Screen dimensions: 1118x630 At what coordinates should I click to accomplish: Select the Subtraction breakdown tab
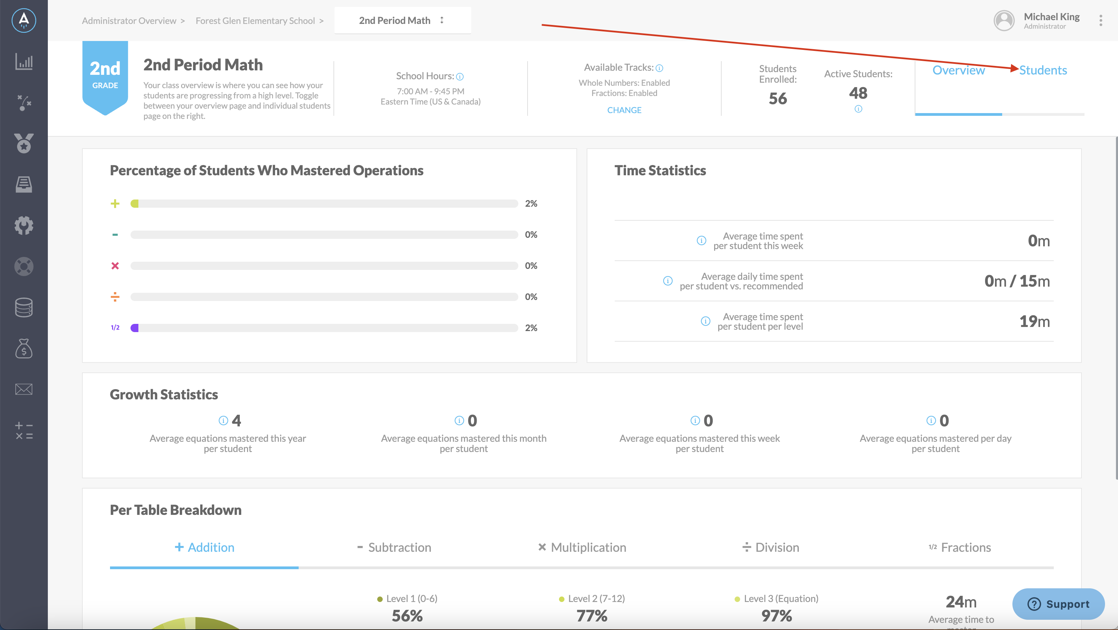pyautogui.click(x=394, y=548)
